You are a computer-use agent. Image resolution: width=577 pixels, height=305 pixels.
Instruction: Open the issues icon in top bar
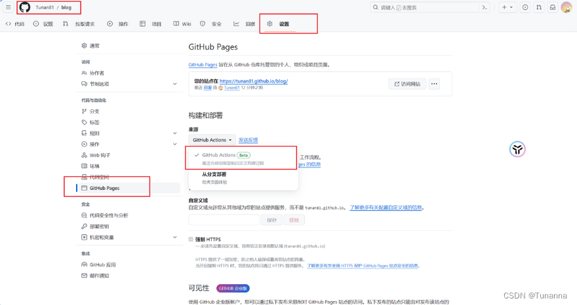[x=525, y=7]
